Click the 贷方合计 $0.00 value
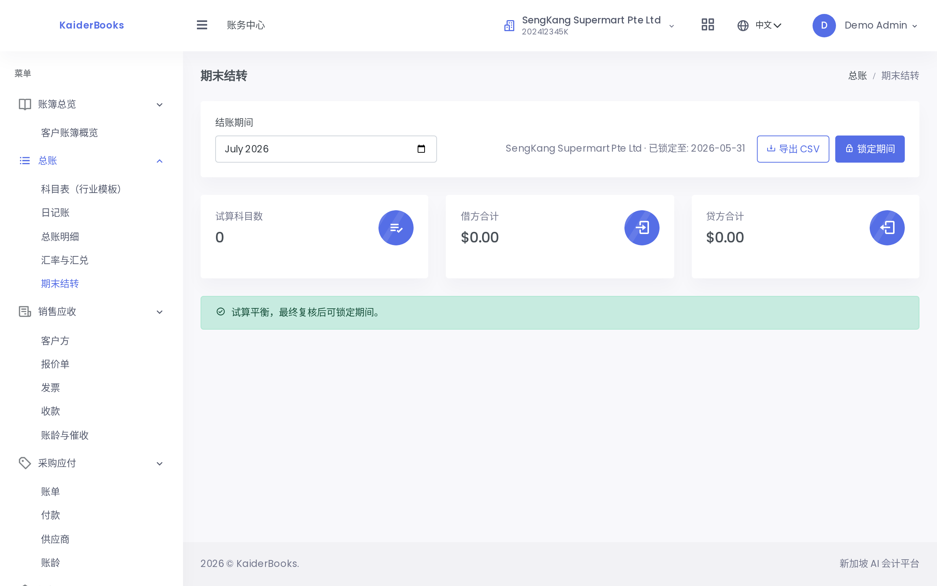 [725, 237]
